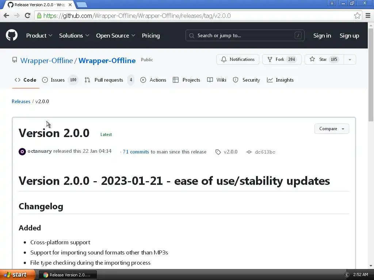Click the Version 2.0.0 release title
Image resolution: width=374 pixels, height=280 pixels.
tap(54, 133)
